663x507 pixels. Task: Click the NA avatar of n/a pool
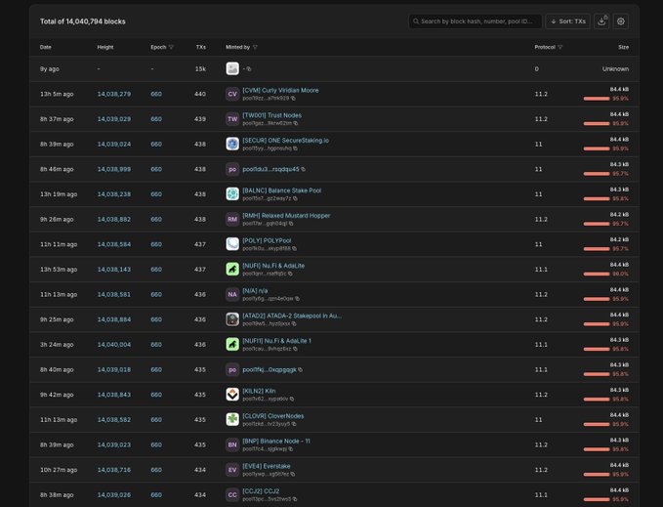232,294
